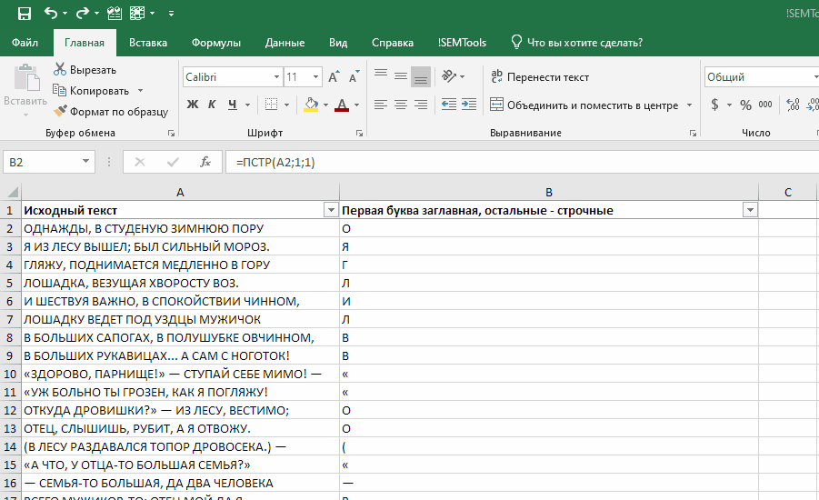Center cell text horizontally
The height and width of the screenshot is (500, 819).
click(401, 105)
